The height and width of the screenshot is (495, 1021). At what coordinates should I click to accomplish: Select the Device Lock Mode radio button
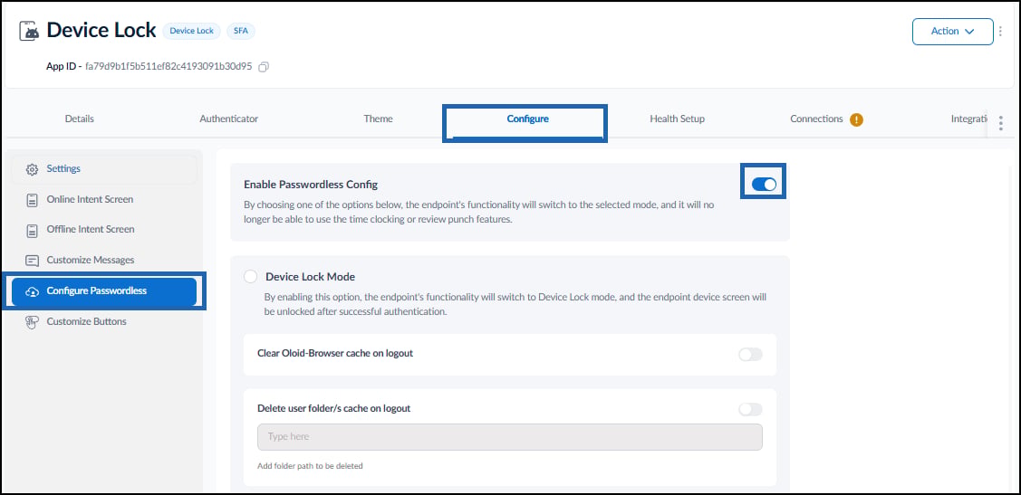pos(251,276)
